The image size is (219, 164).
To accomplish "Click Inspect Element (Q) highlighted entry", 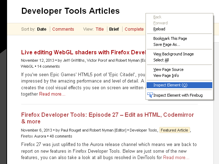I will click(x=179, y=85).
